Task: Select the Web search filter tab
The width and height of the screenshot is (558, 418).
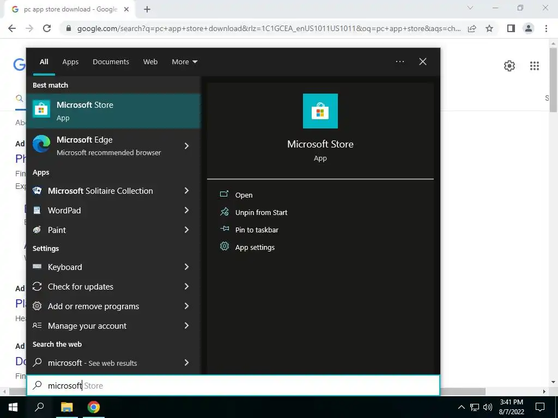Action: tap(150, 62)
